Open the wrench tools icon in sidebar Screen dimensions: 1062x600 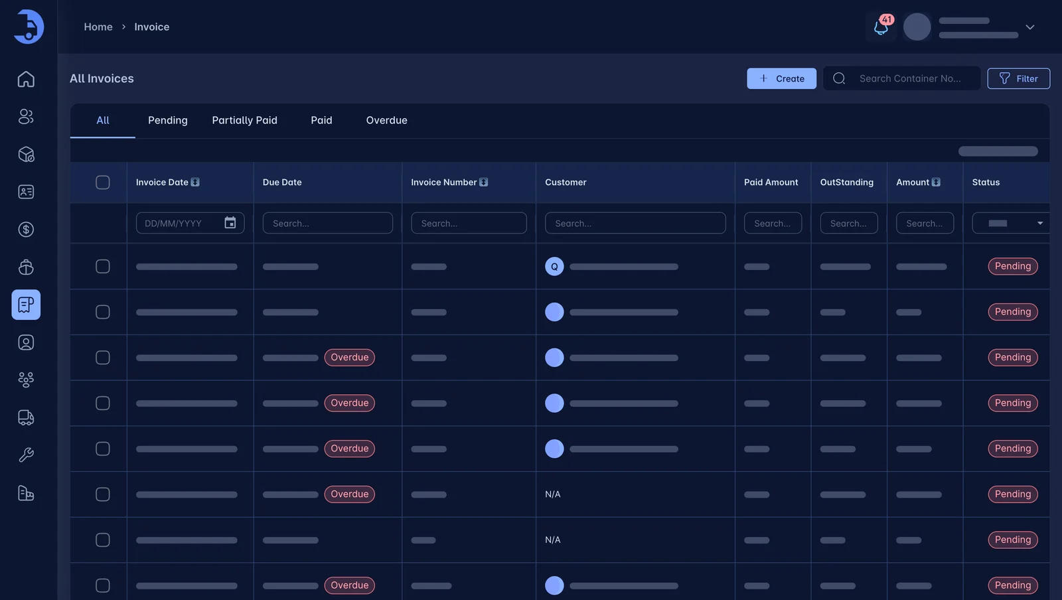[x=26, y=455]
